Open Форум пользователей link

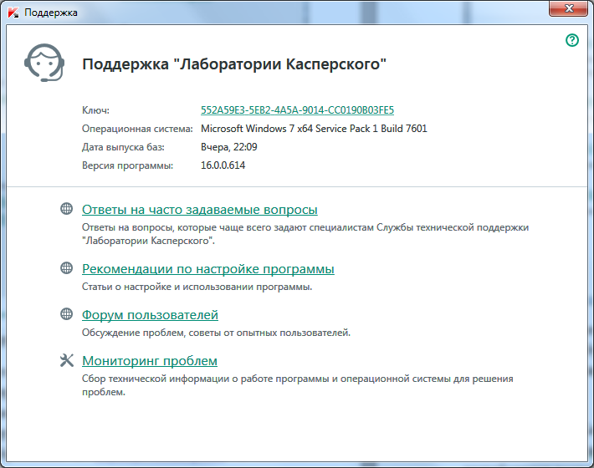tap(150, 315)
